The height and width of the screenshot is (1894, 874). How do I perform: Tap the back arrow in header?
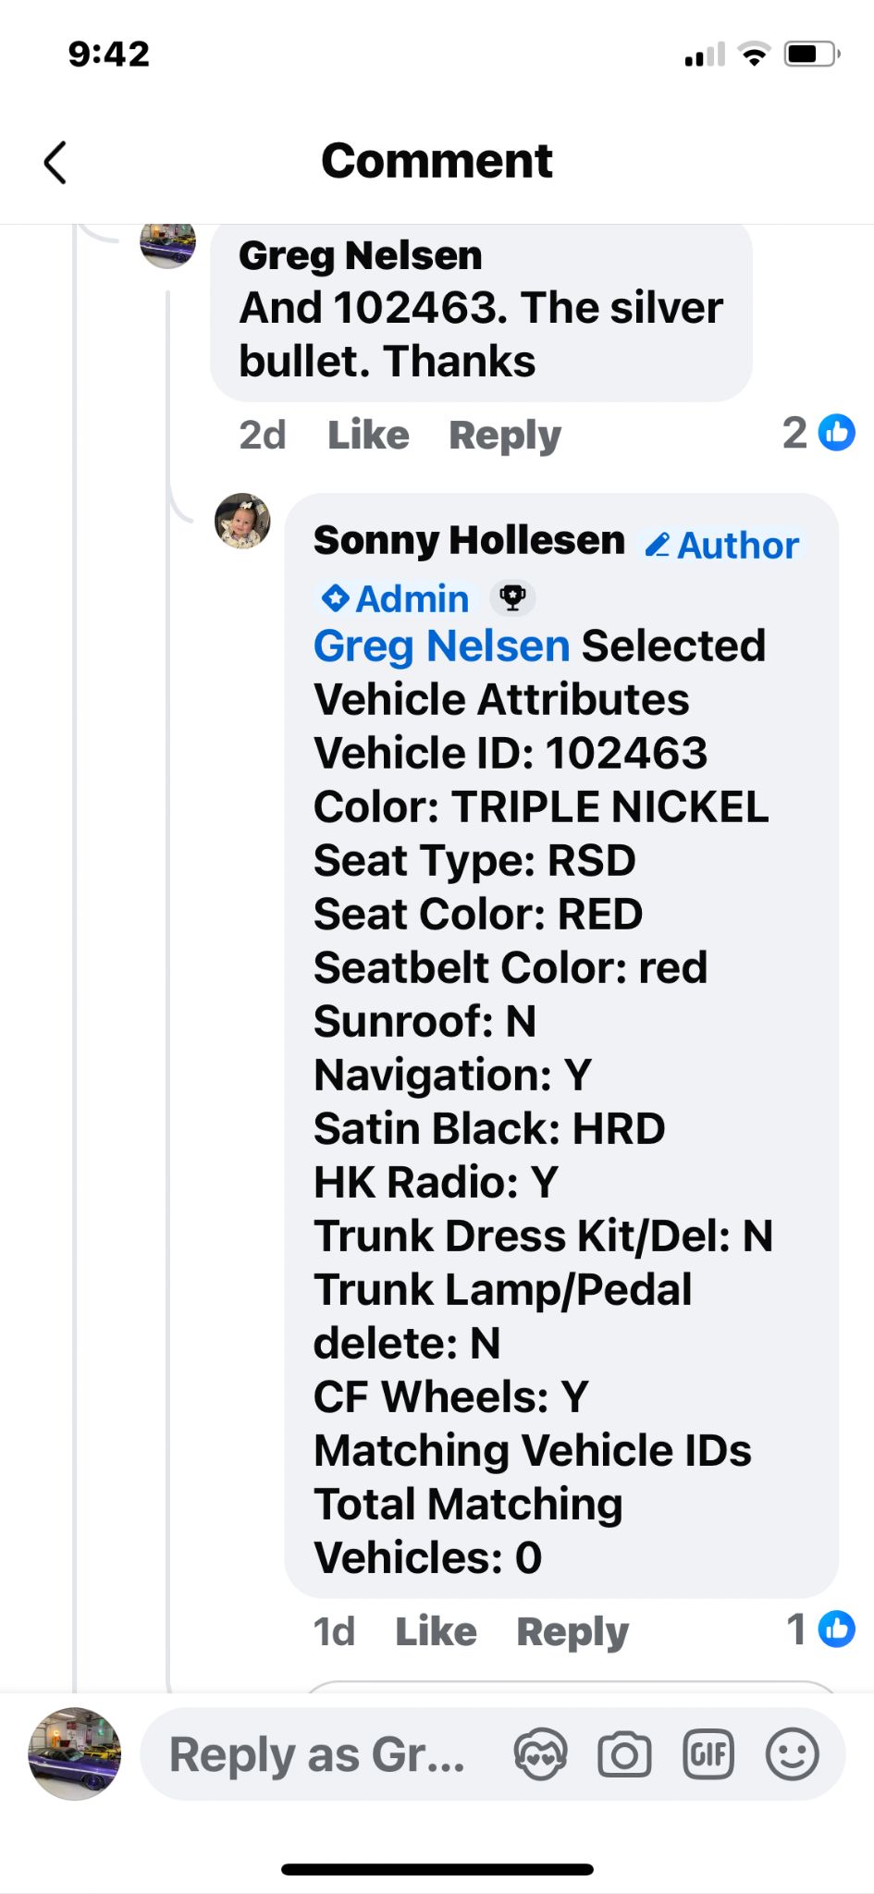click(55, 163)
